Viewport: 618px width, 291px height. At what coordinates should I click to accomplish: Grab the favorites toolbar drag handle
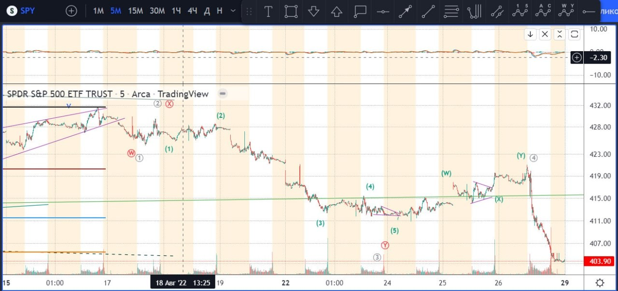[x=249, y=11]
